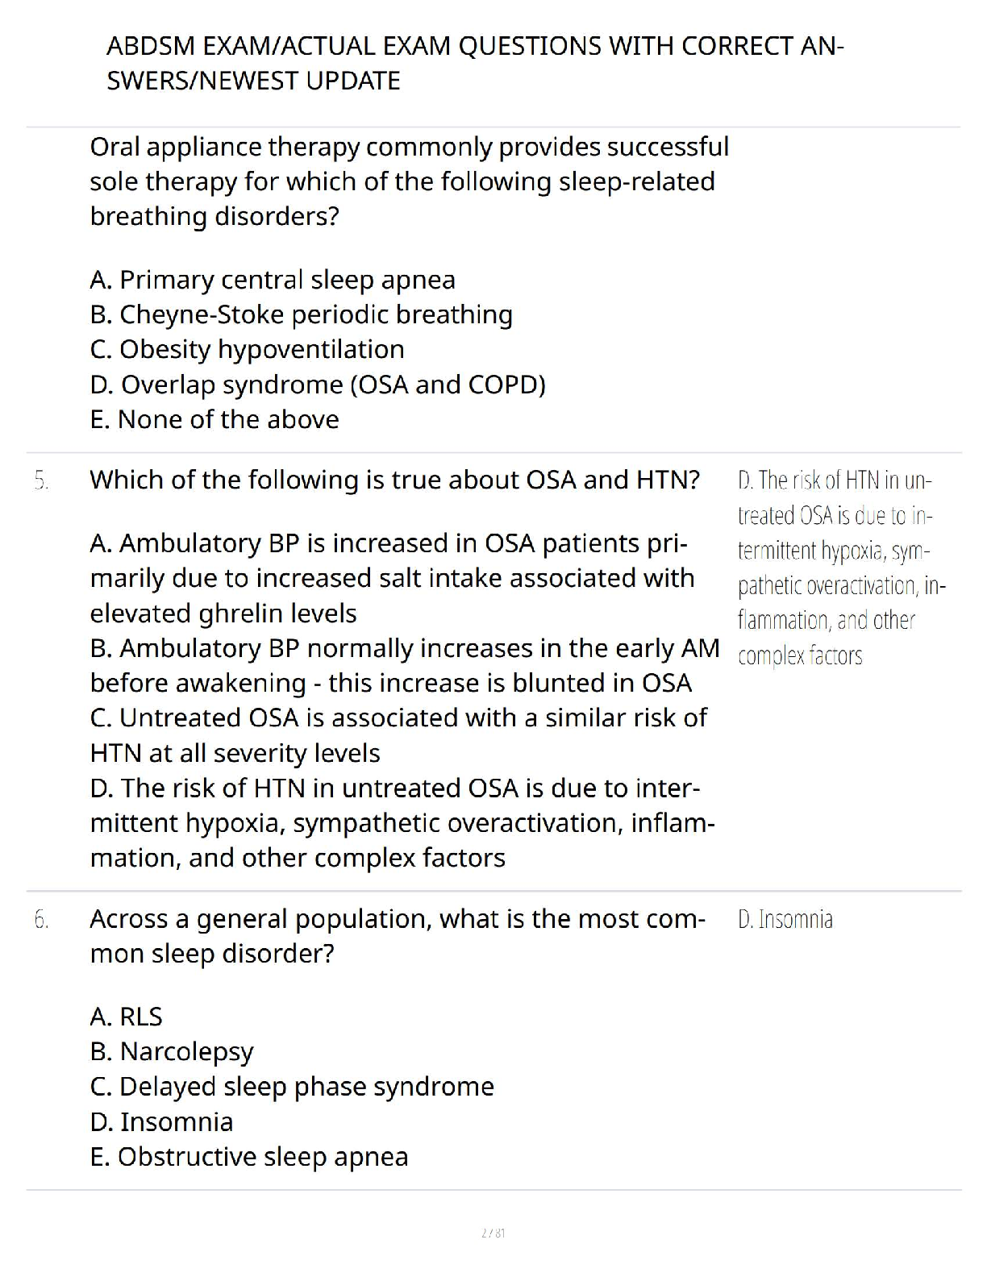Choose option C. Delayed sleep phase syndrome
The height and width of the screenshot is (1277, 987).
pyautogui.click(x=292, y=1087)
